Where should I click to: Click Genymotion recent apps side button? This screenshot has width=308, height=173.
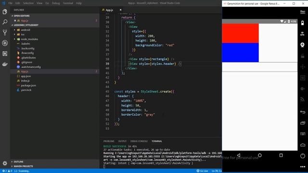pyautogui.click(x=303, y=123)
